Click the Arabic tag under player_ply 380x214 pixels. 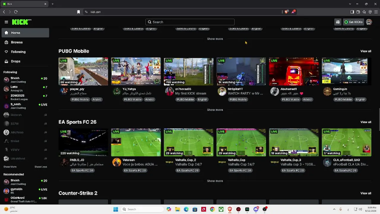pos(97,99)
